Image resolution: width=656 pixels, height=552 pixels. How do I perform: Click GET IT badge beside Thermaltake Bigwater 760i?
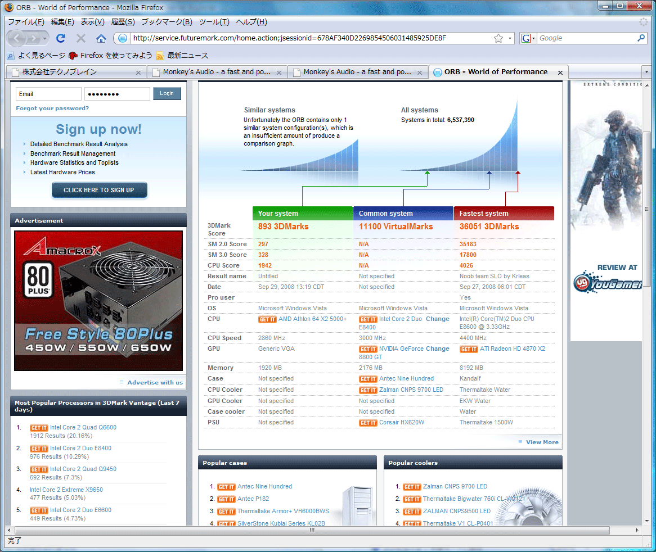tap(412, 499)
